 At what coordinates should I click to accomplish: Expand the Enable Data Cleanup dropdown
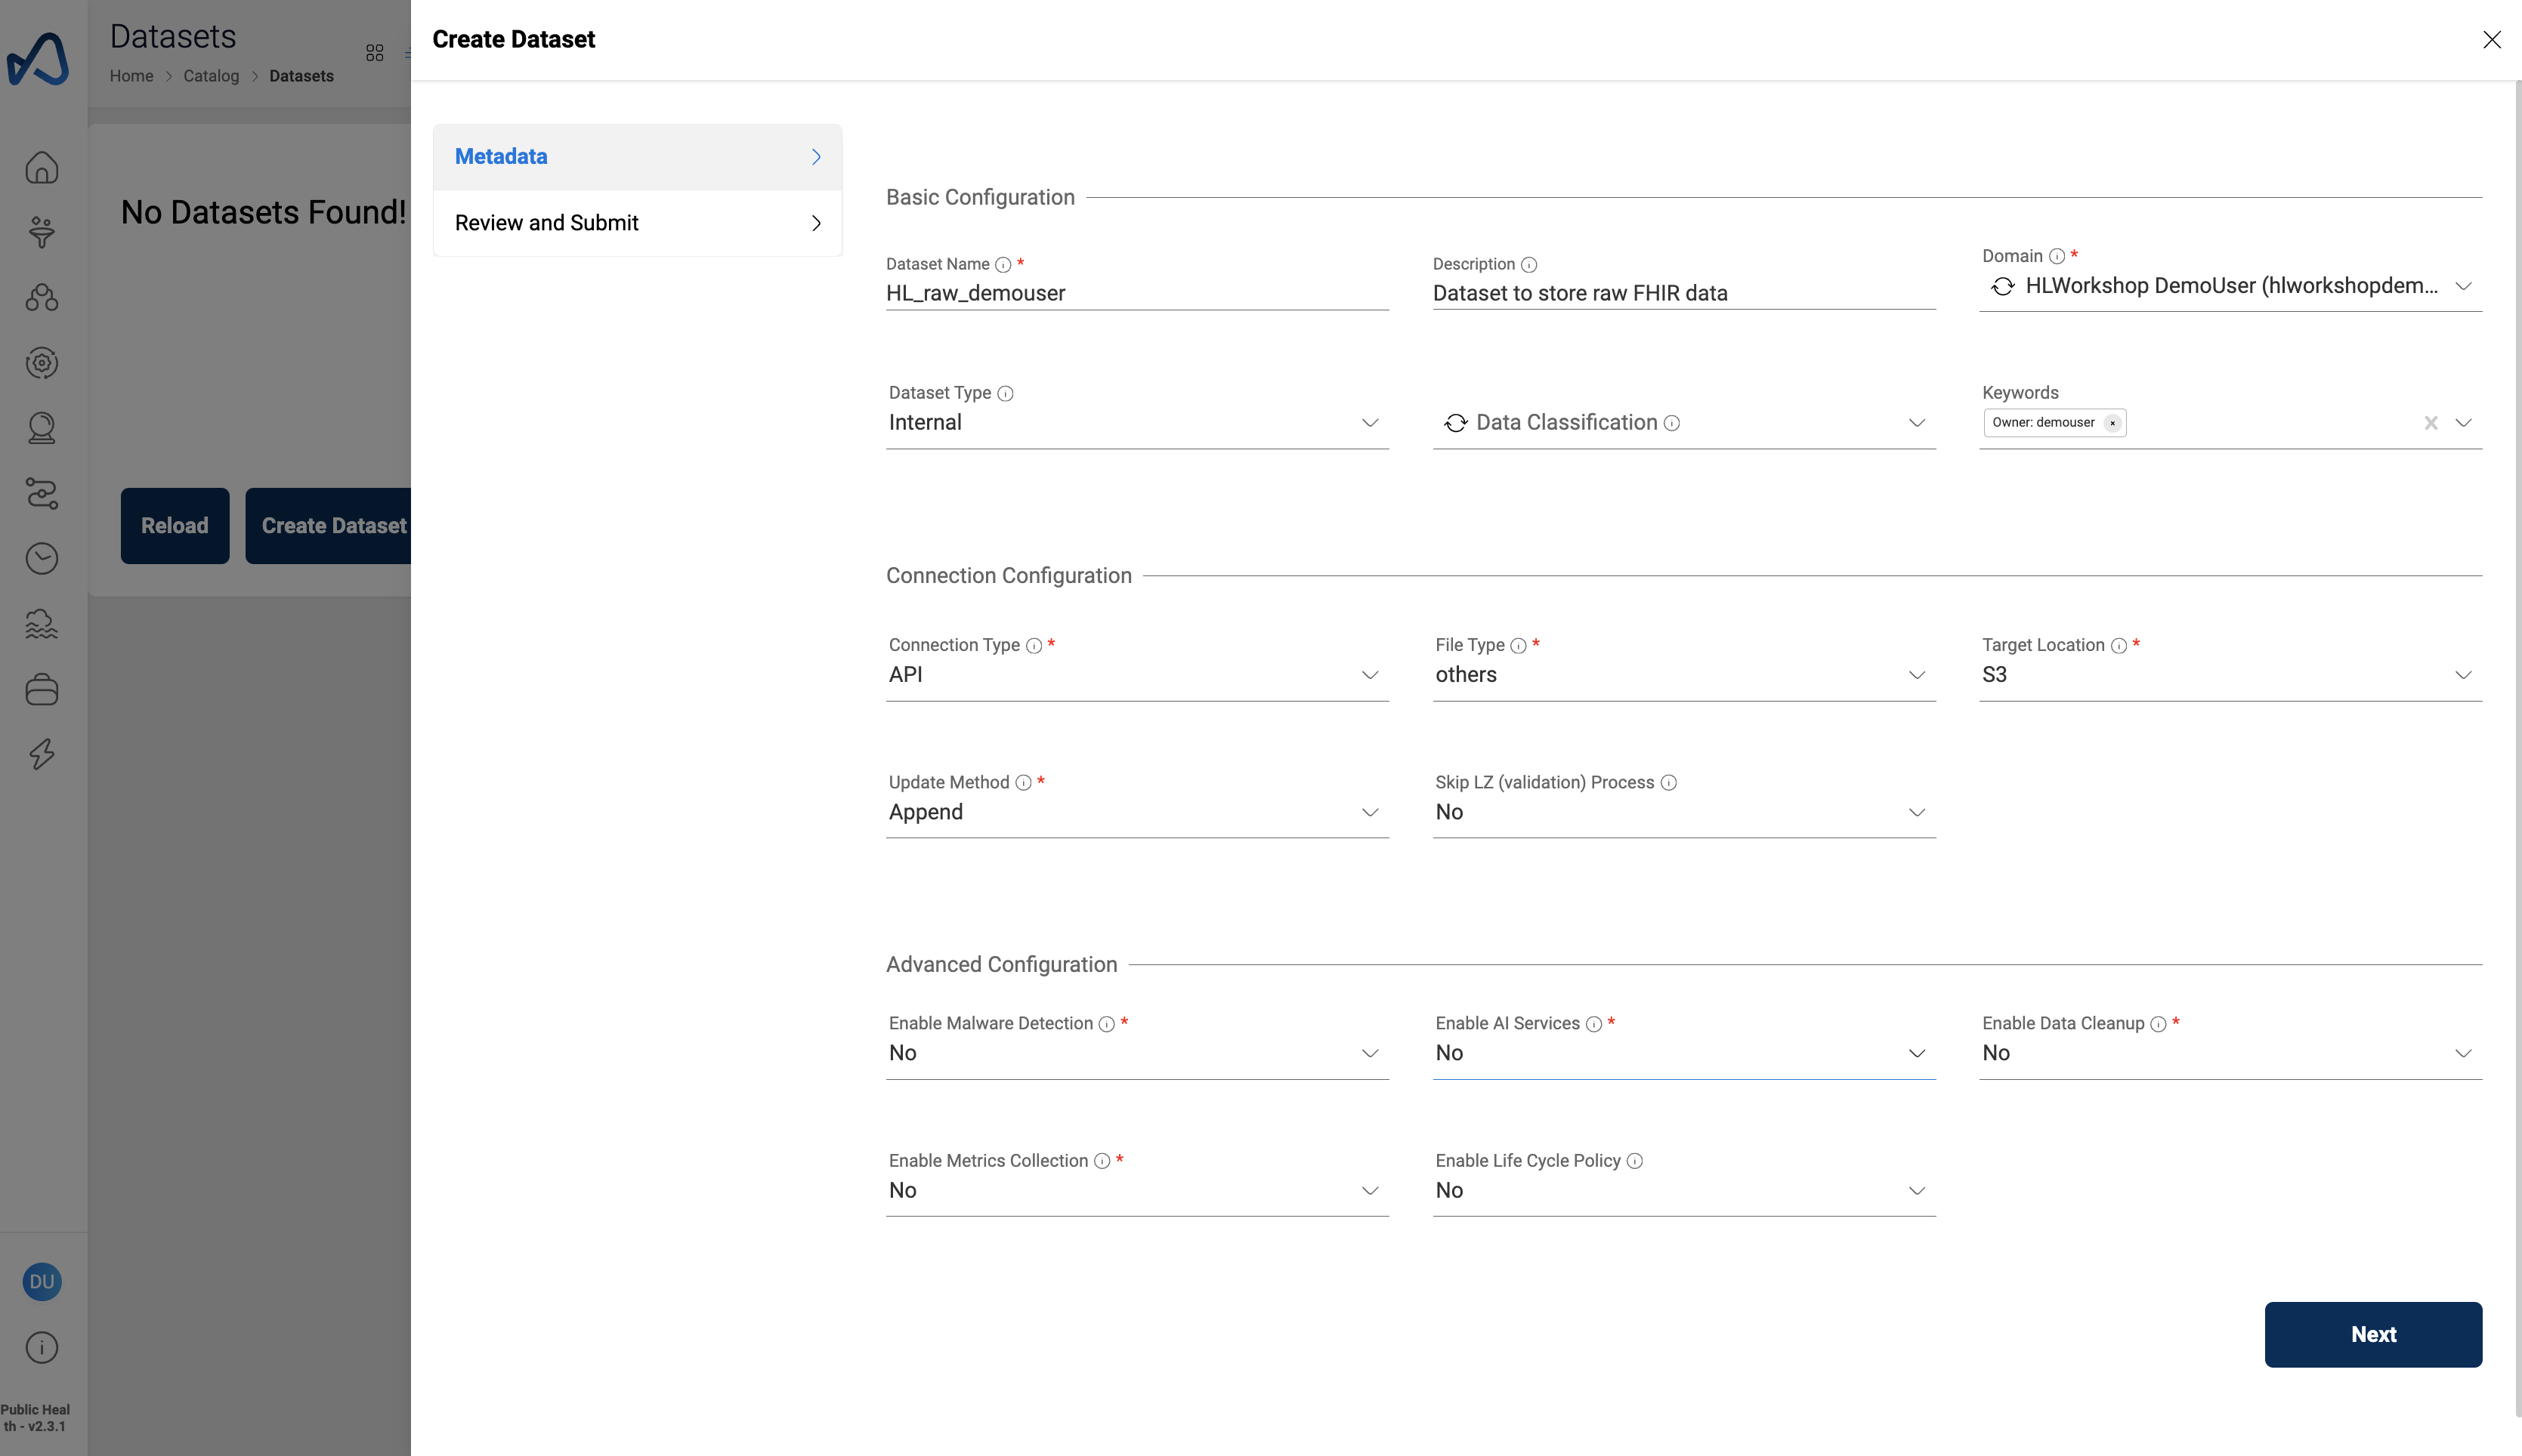click(2230, 1053)
